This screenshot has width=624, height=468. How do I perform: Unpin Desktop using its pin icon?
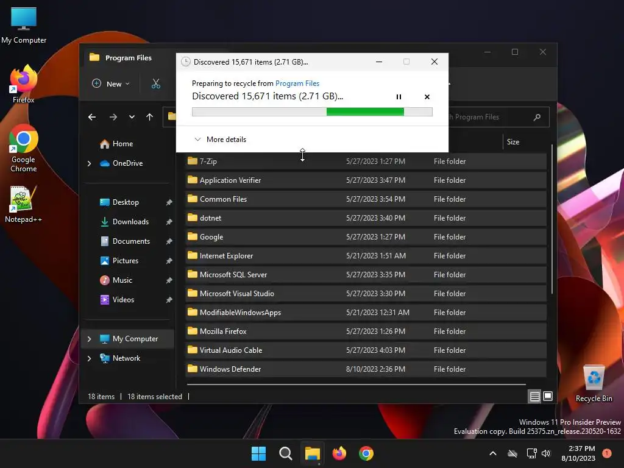[x=169, y=202]
